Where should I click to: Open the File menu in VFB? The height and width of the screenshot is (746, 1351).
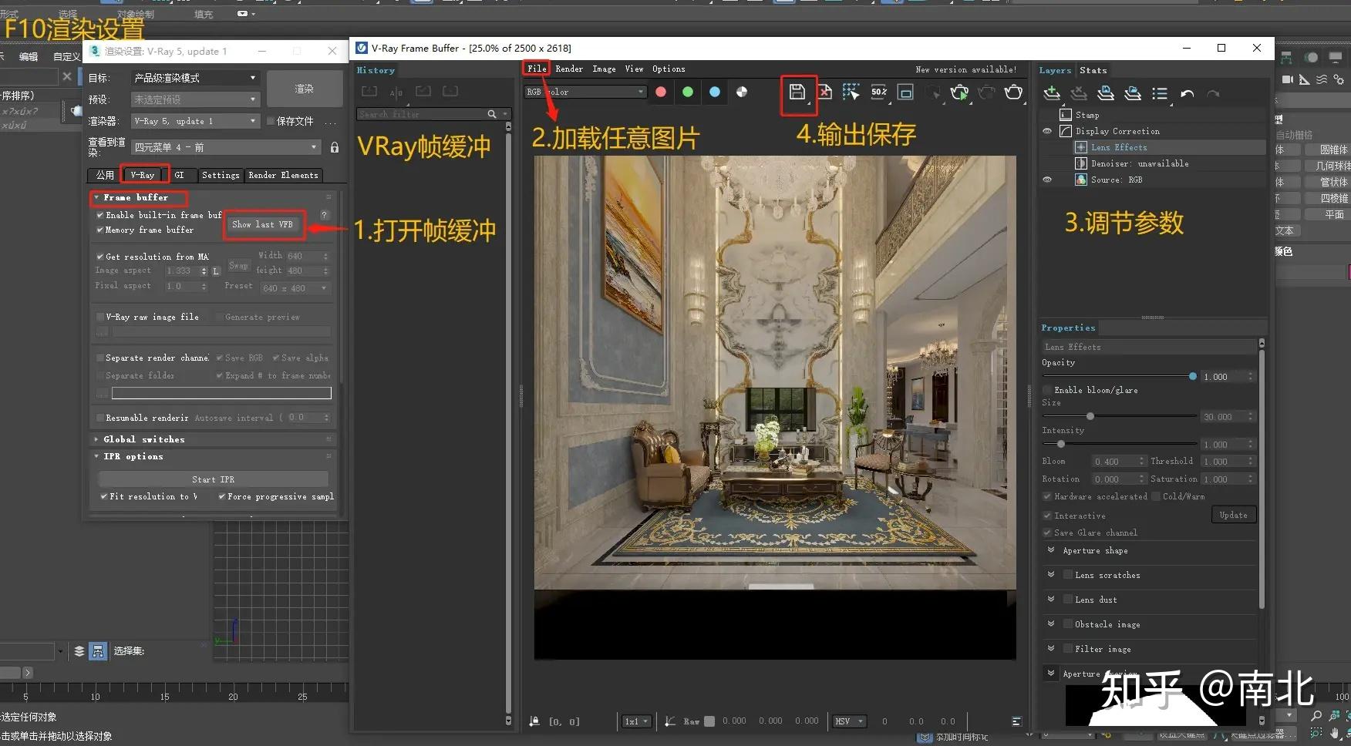click(536, 69)
